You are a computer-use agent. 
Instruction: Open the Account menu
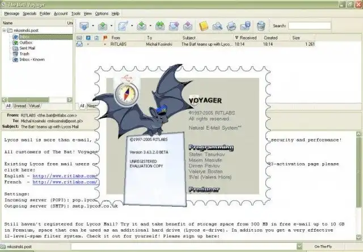61,12
